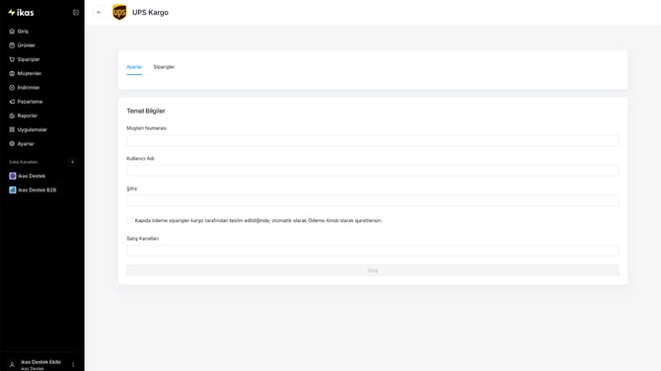Add a sales channel with the plus icon
Image resolution: width=661 pixels, height=371 pixels.
click(x=72, y=162)
